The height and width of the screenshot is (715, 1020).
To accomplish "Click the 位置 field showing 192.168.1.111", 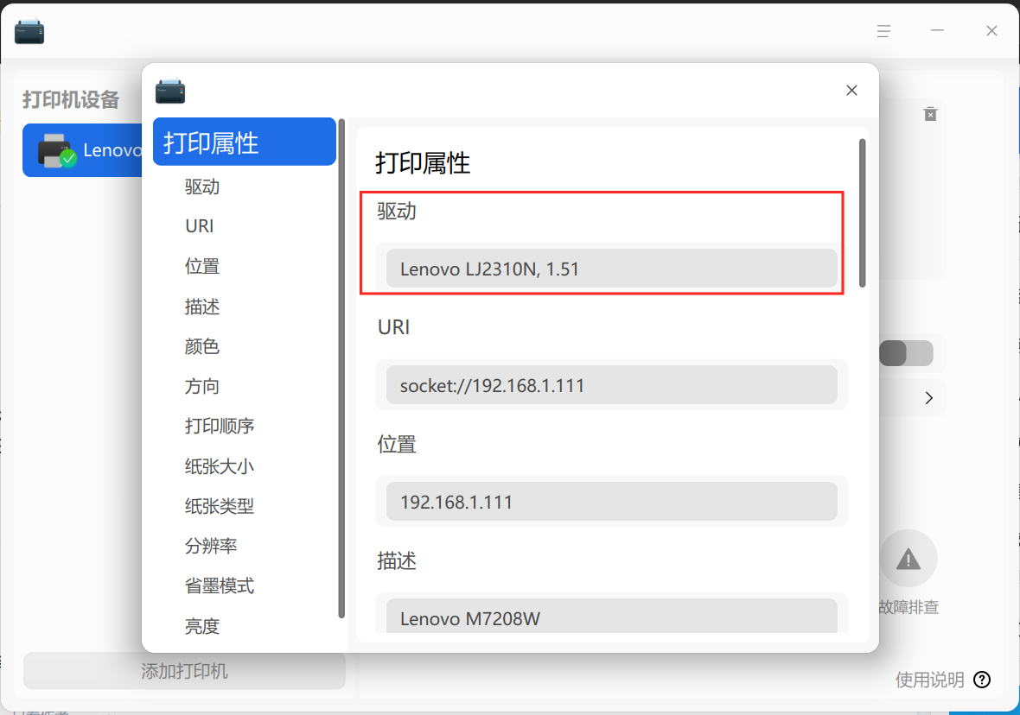I will (x=611, y=501).
